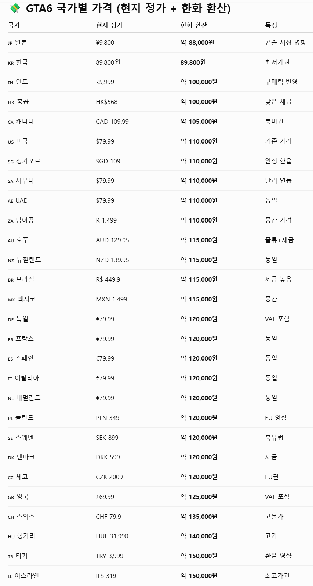Click the KR country code badge for 한국
This screenshot has height=586, width=313.
[11, 63]
